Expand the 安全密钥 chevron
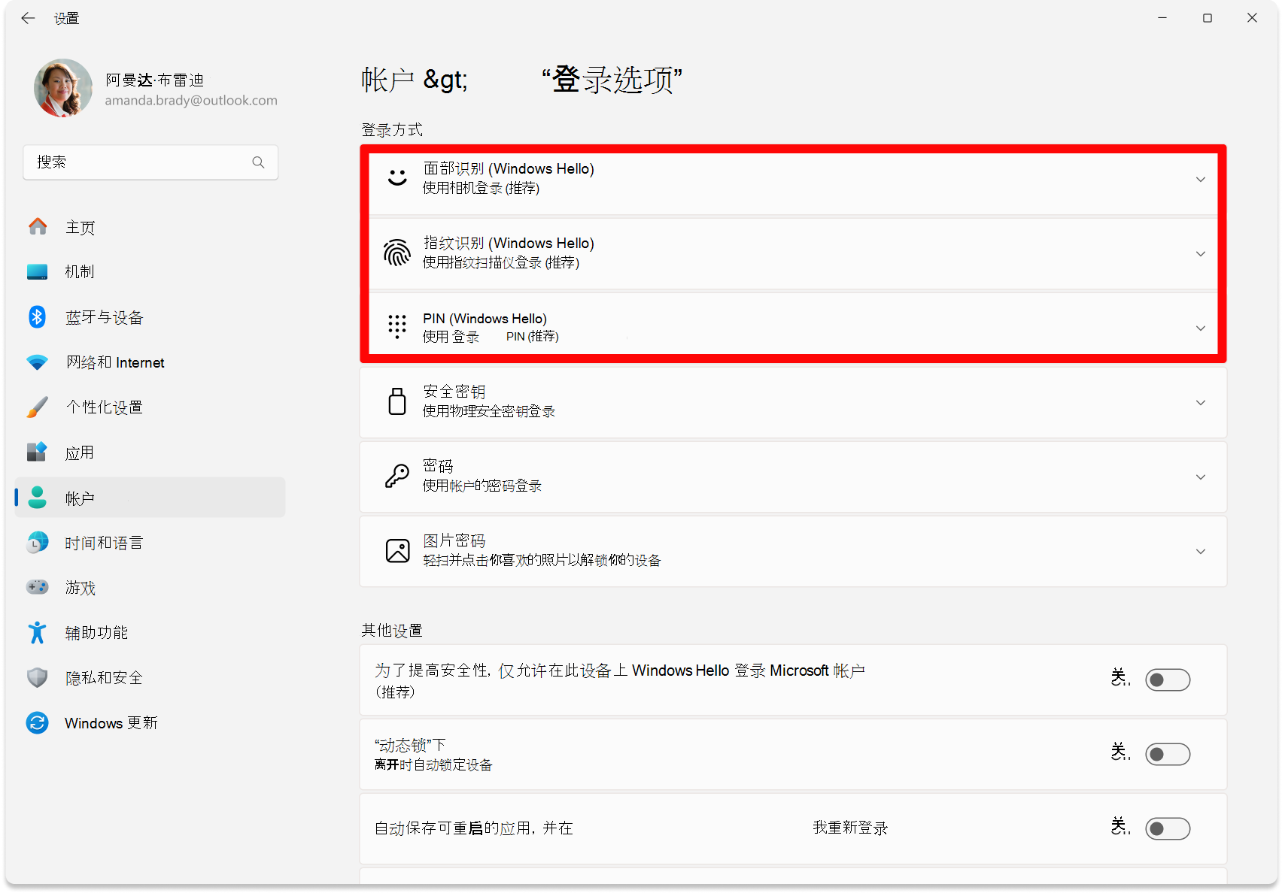This screenshot has height=893, width=1282. pyautogui.click(x=1201, y=402)
